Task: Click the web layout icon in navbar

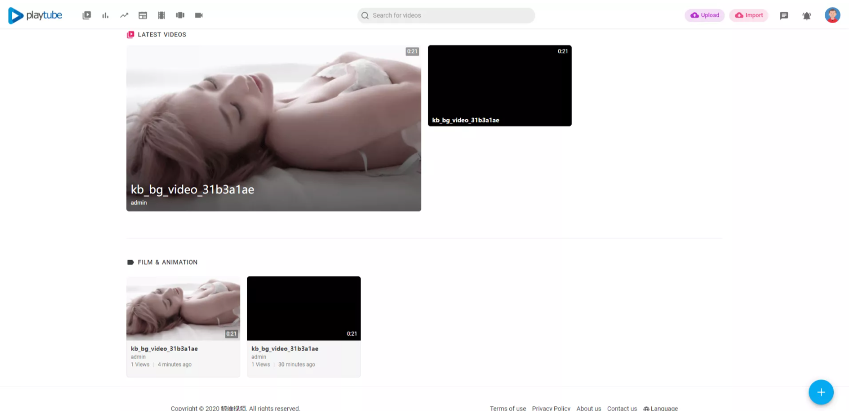Action: coord(143,15)
